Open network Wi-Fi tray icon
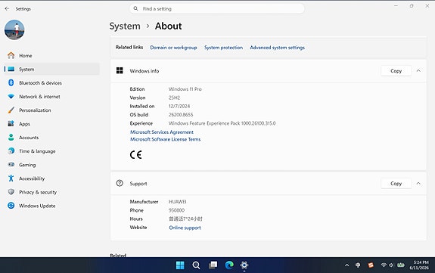 pos(384,265)
